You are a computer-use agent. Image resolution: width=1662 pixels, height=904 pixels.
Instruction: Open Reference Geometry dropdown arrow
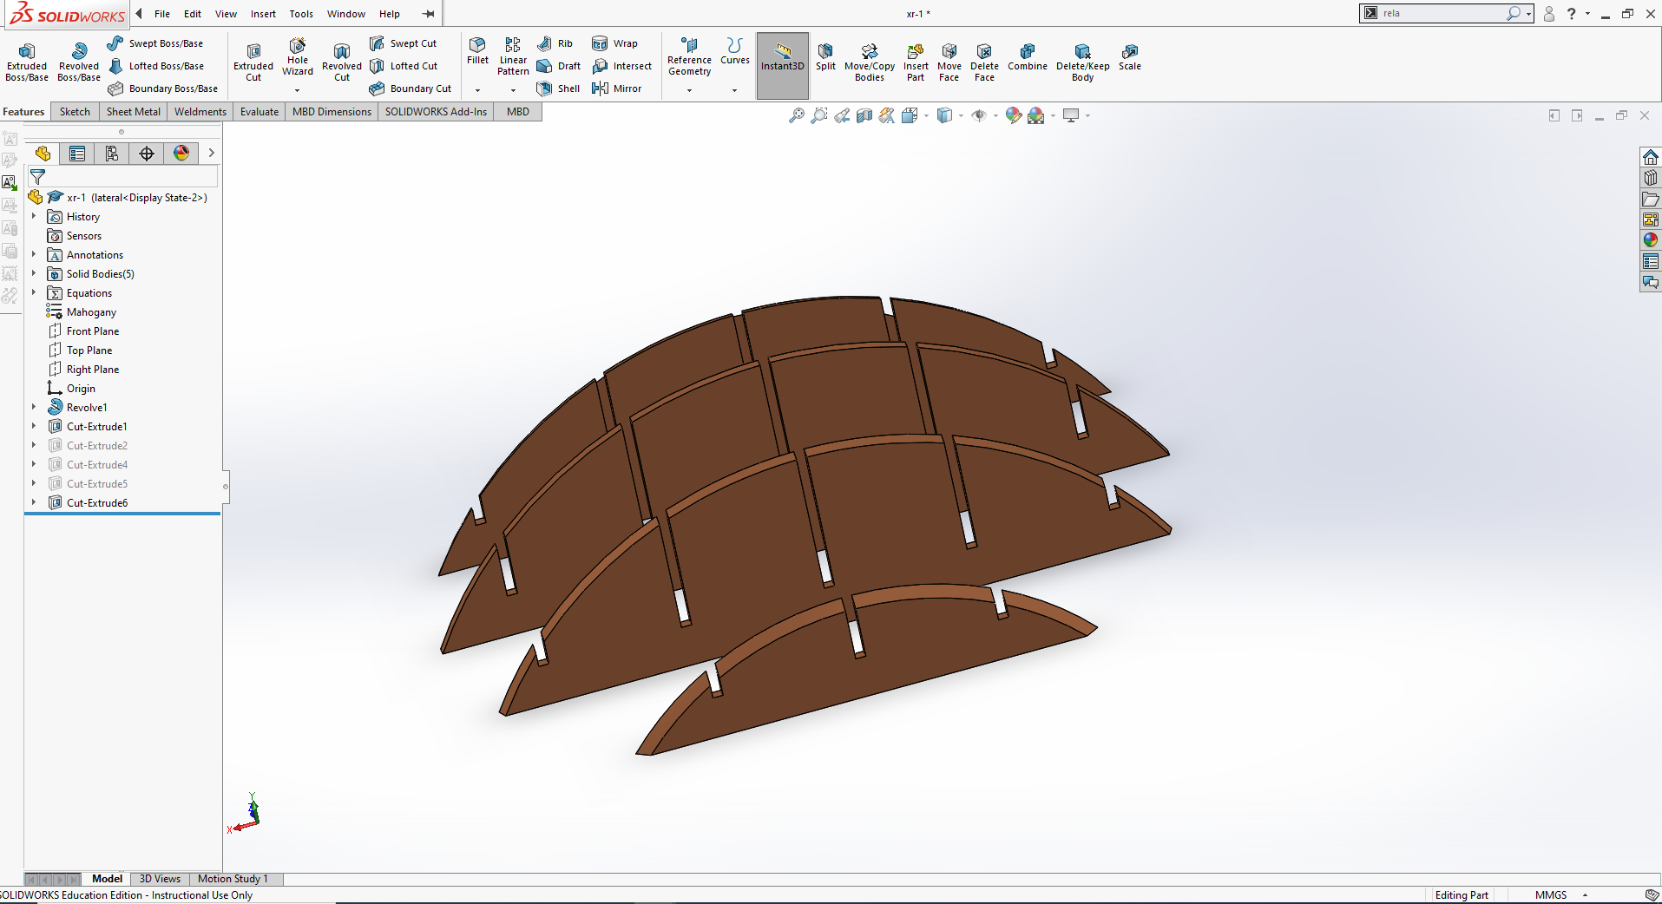pyautogui.click(x=689, y=90)
